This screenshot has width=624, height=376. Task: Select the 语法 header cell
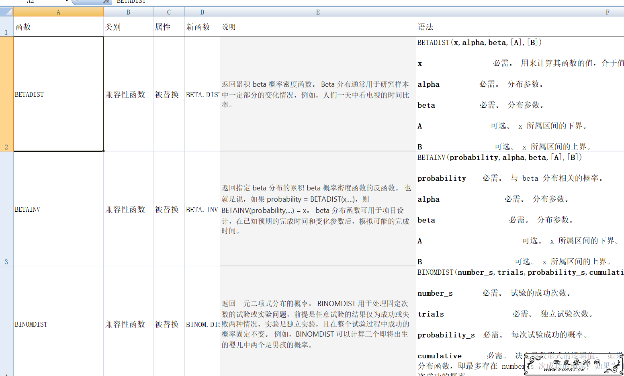[x=520, y=27]
